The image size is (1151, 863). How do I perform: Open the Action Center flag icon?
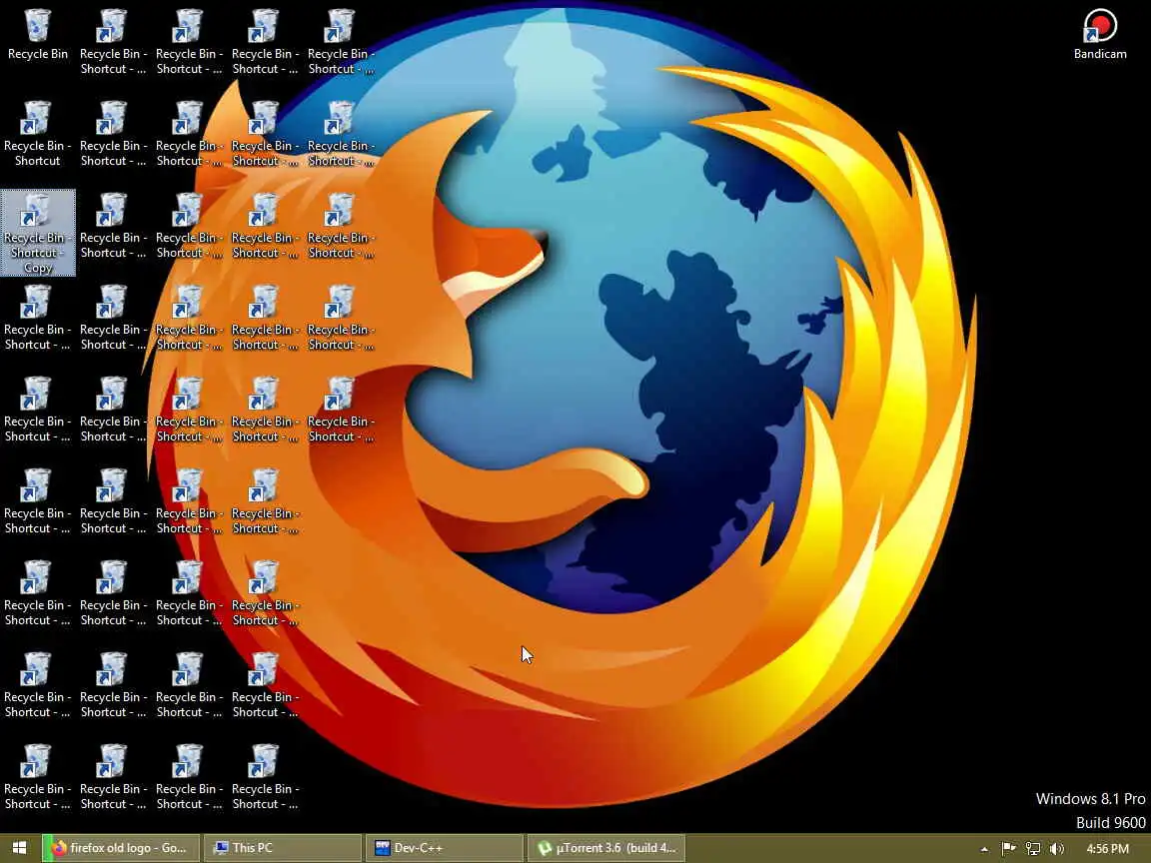(x=1008, y=849)
